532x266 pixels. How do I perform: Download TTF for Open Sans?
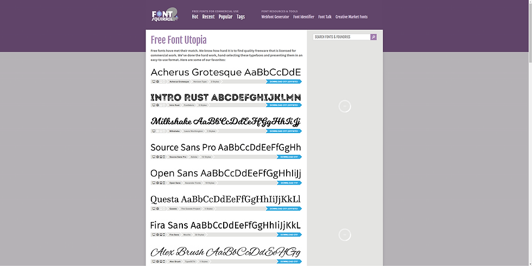click(x=289, y=183)
